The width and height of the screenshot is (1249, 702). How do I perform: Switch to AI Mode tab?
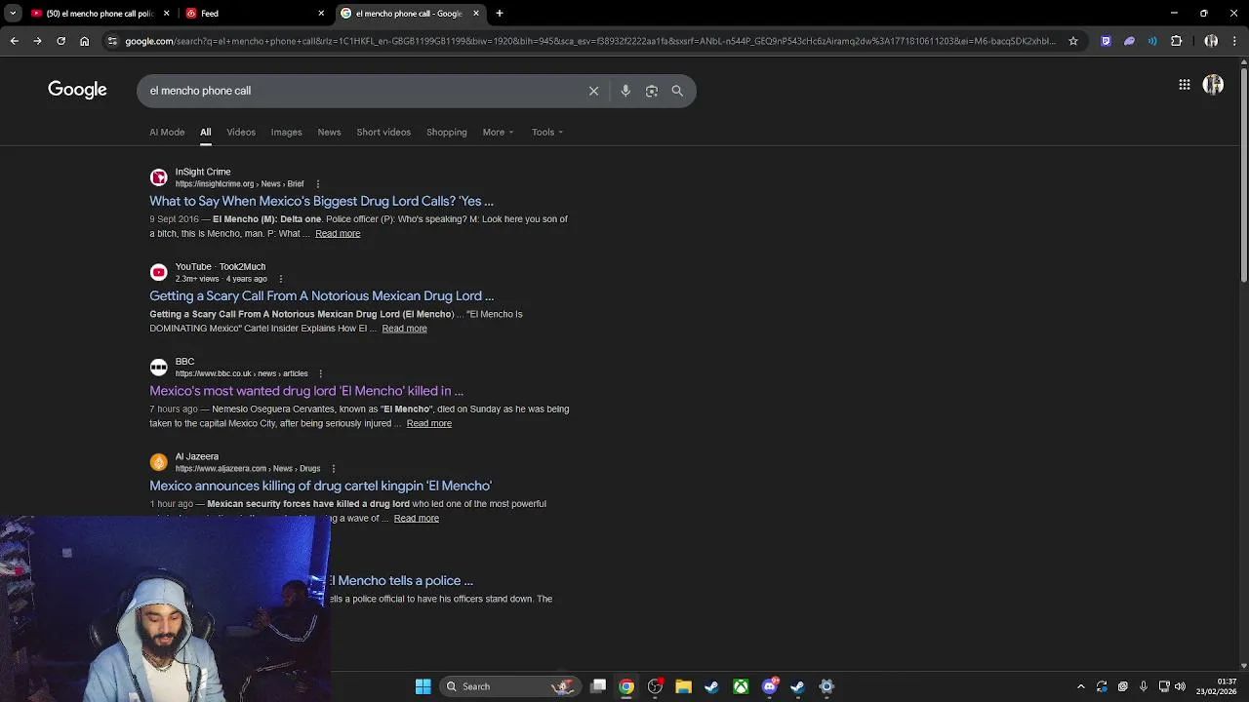pos(167,132)
